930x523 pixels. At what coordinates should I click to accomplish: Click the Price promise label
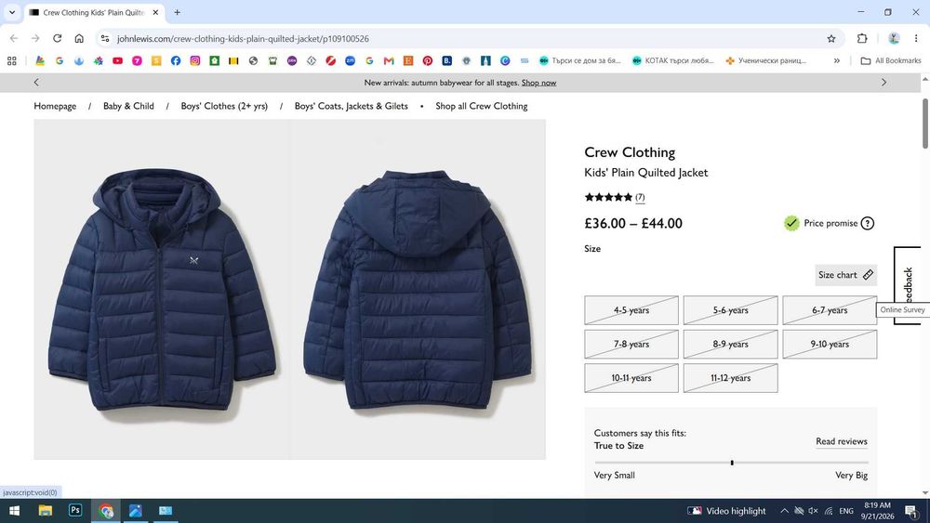(830, 223)
